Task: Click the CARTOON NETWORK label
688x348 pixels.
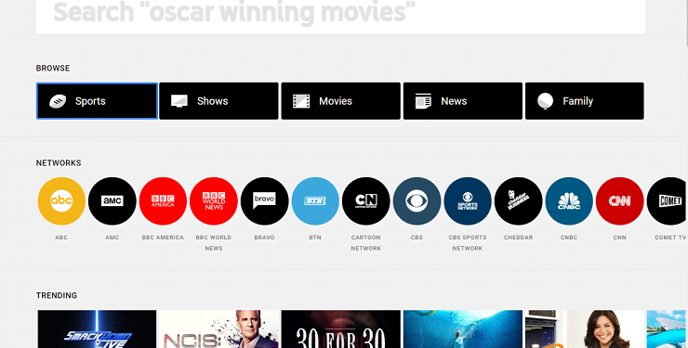Action: point(366,242)
